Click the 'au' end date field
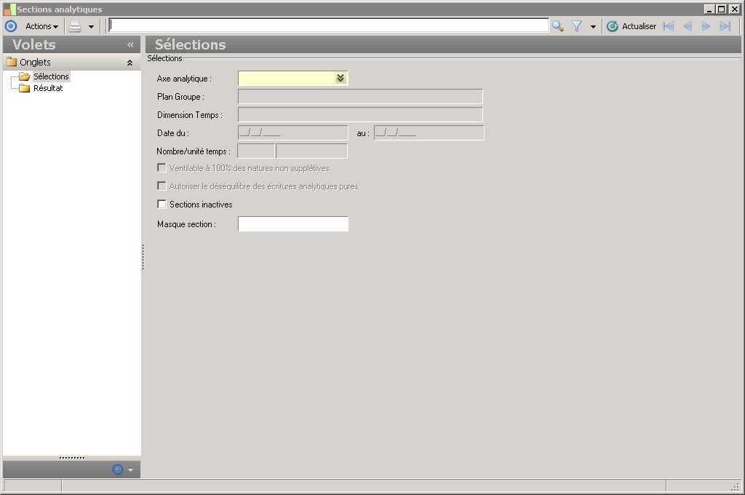The image size is (745, 495). coord(429,132)
